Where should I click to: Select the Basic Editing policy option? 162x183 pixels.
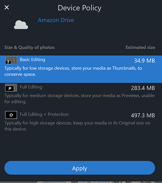coord(81,69)
